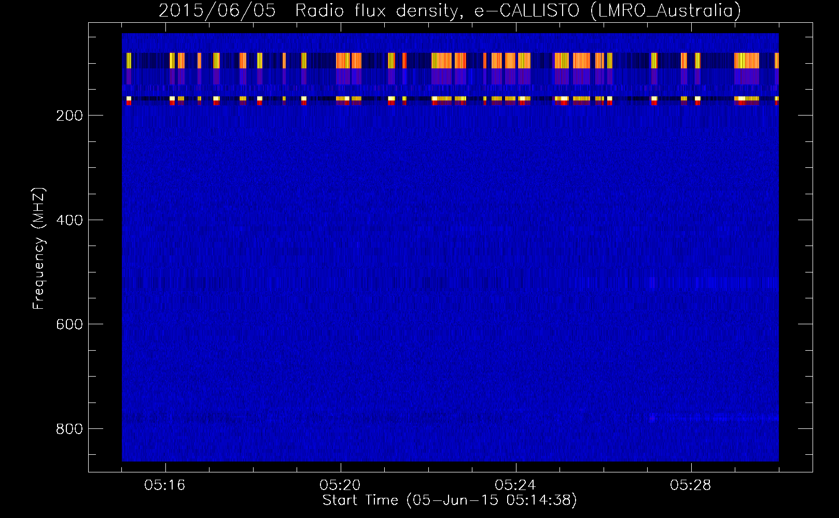The image size is (839, 518).
Task: Select the 05:28 time tick label
Action: [x=691, y=485]
